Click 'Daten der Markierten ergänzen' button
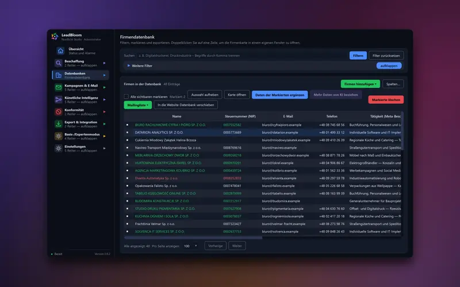The height and width of the screenshot is (287, 460). [279, 95]
